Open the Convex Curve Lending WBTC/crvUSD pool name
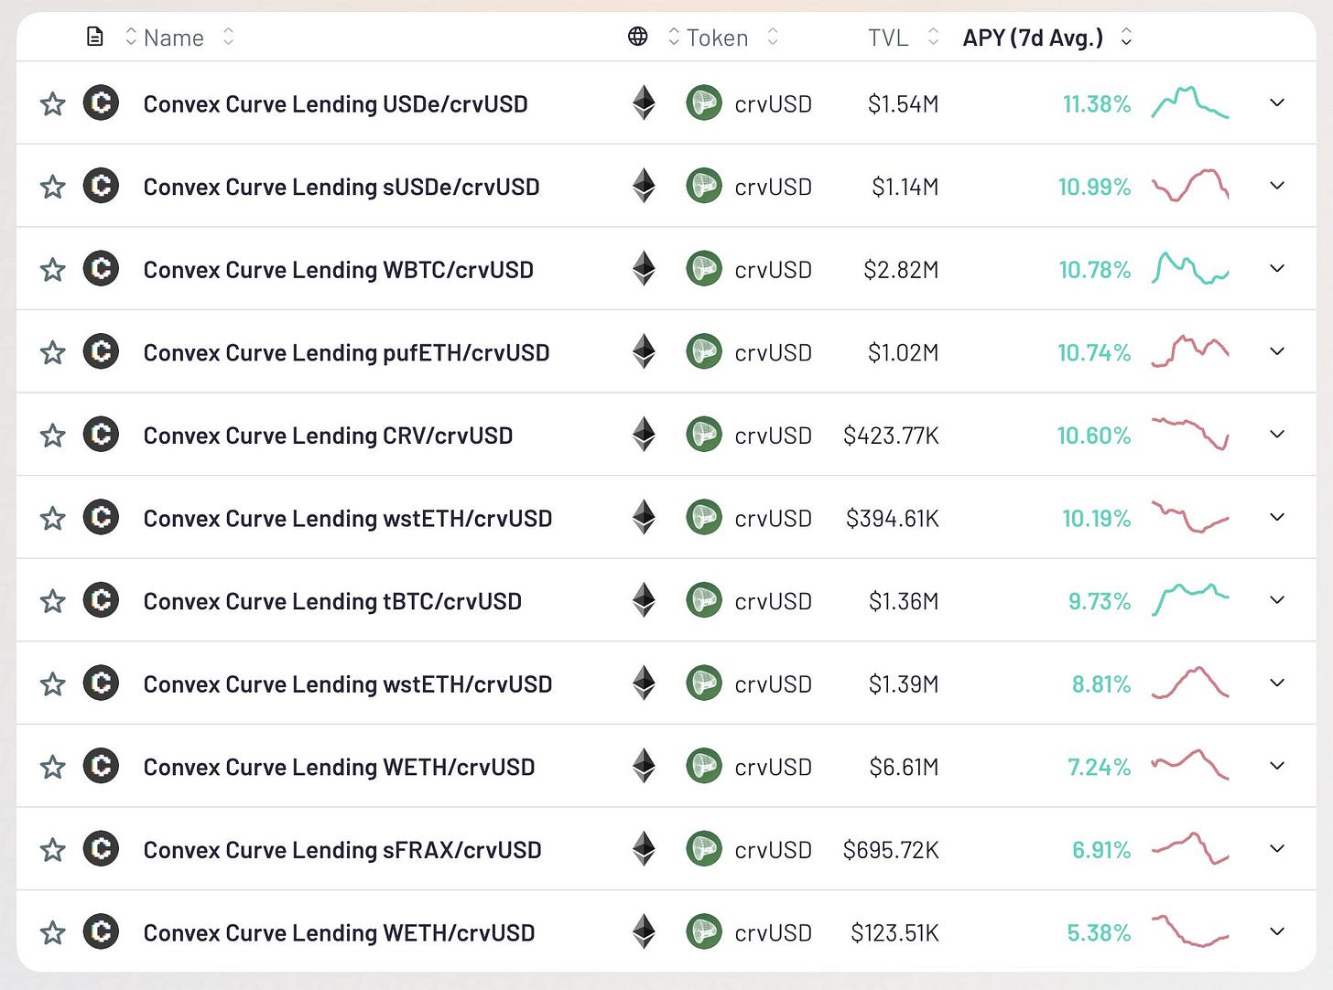This screenshot has width=1333, height=990. pos(338,270)
